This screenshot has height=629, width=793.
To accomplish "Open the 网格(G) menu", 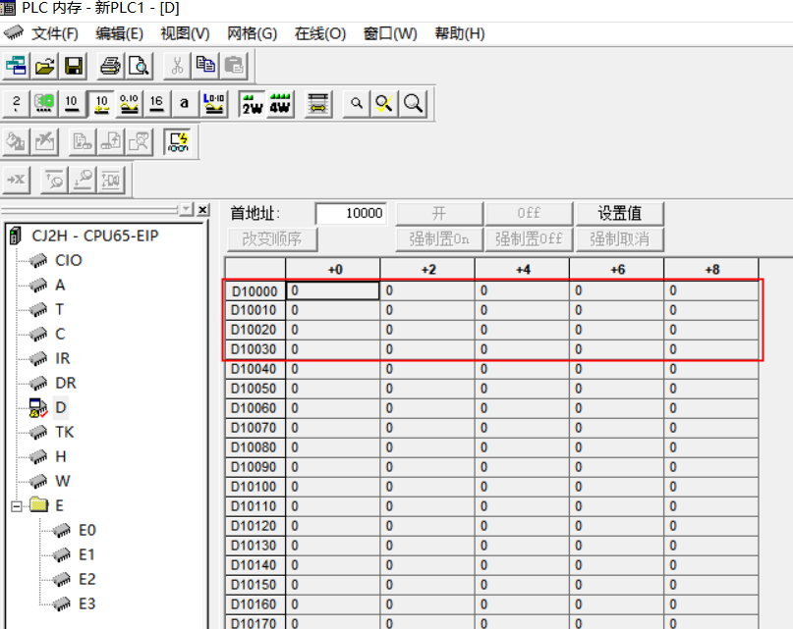I will pyautogui.click(x=252, y=33).
